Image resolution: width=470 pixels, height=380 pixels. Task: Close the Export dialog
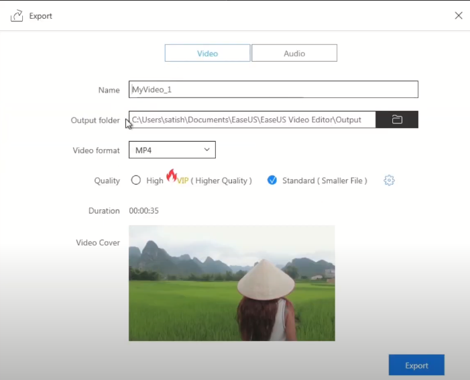tap(459, 15)
